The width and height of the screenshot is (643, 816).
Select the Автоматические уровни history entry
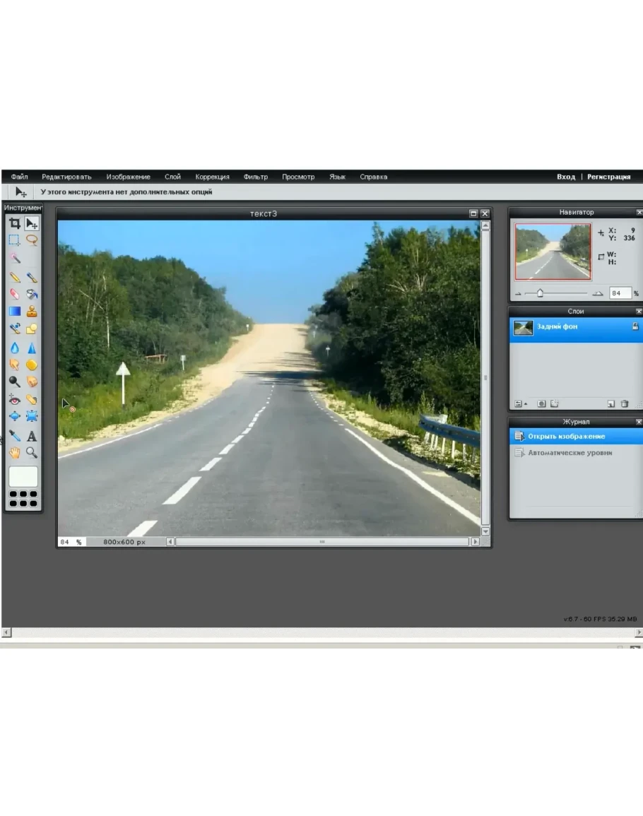[570, 453]
